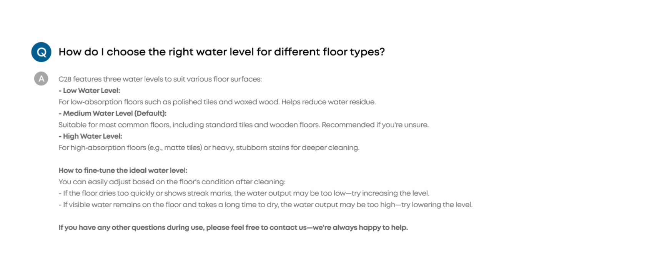Click the sentence about high-absorption floors
647x258 pixels.
[x=209, y=148]
